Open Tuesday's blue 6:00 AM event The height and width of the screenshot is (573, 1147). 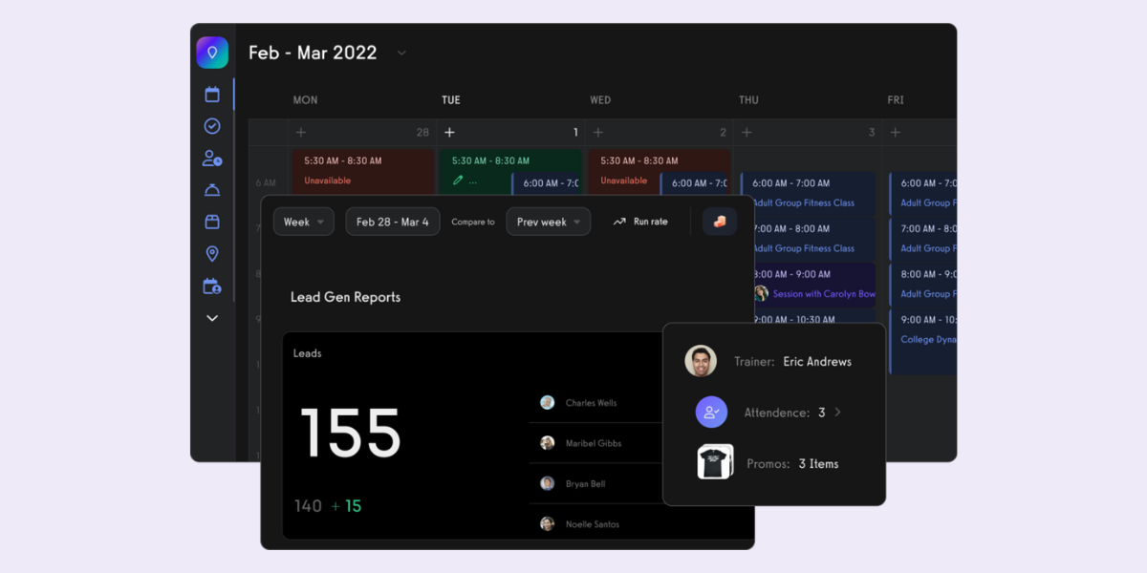(548, 184)
